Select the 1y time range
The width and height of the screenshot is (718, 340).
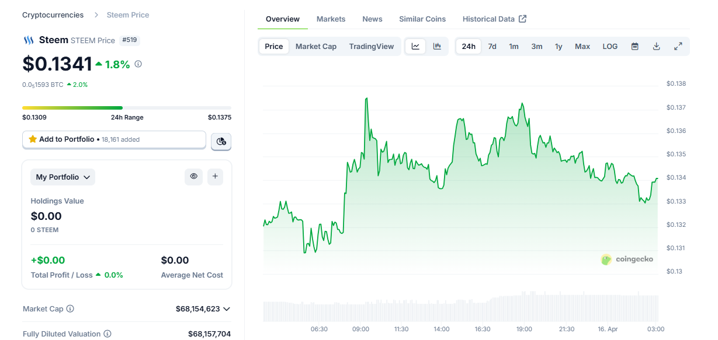(559, 47)
